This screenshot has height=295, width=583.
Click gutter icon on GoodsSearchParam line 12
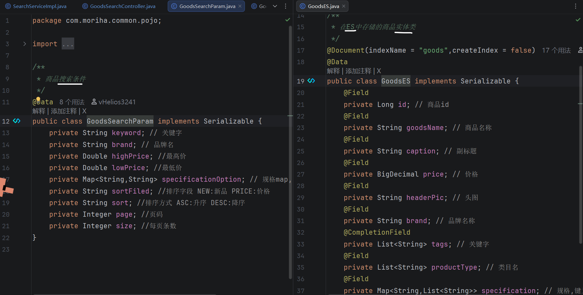pyautogui.click(x=17, y=121)
